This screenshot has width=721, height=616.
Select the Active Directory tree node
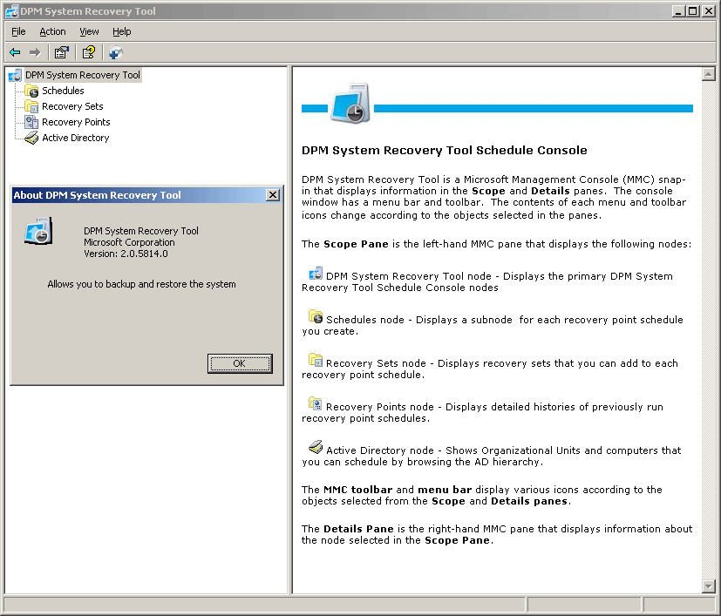[75, 138]
